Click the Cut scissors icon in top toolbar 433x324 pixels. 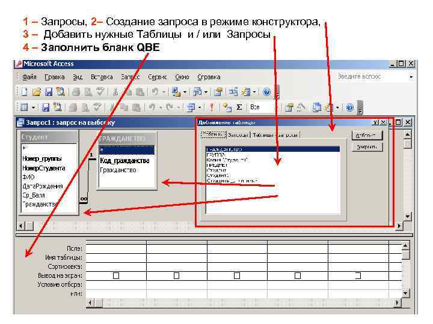115,92
